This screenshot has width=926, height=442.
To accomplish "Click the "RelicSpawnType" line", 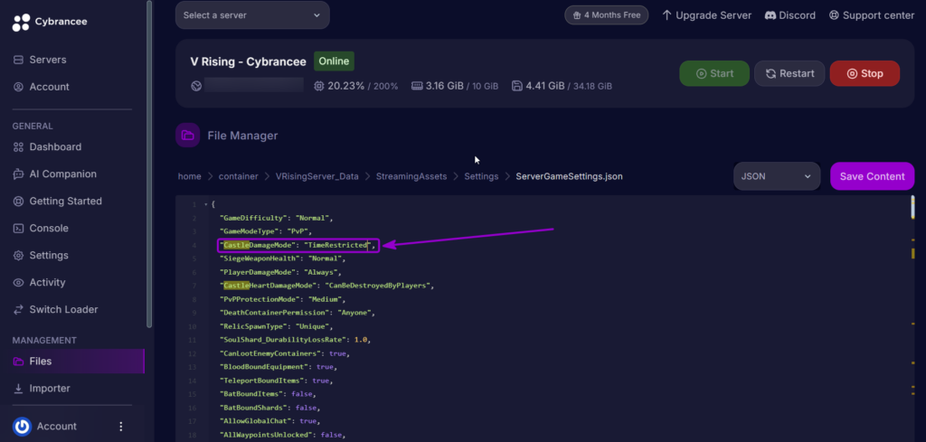I will 277,326.
